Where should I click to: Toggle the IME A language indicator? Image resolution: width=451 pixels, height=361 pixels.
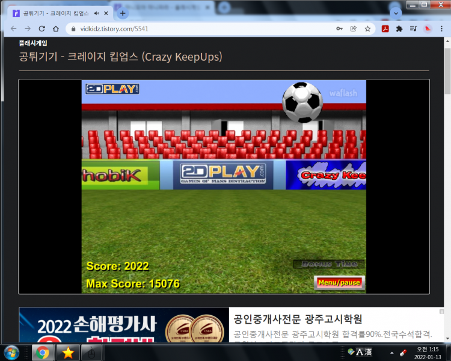[360, 352]
